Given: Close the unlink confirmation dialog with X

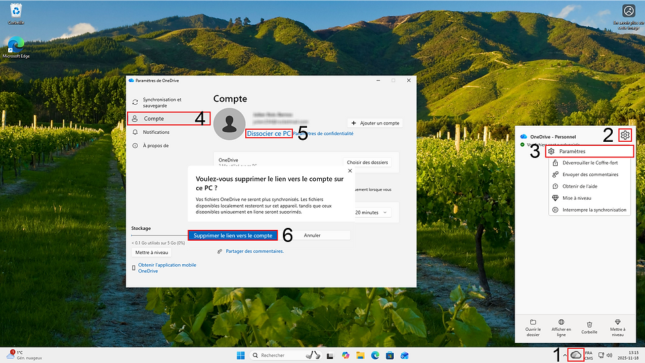Looking at the screenshot, I should point(350,171).
